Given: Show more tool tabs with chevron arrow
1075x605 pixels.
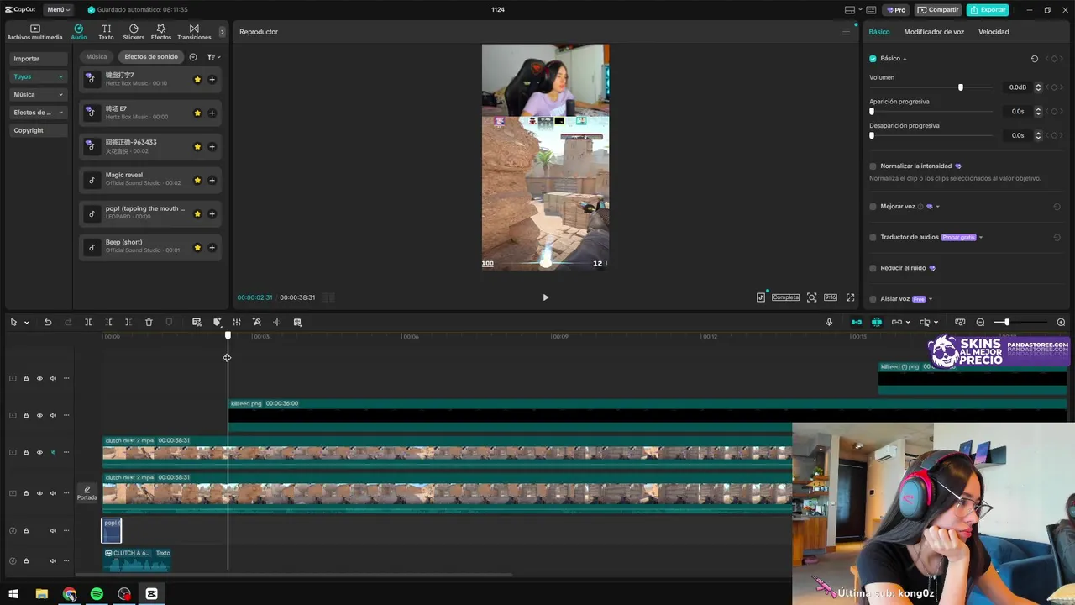Looking at the screenshot, I should click(222, 32).
